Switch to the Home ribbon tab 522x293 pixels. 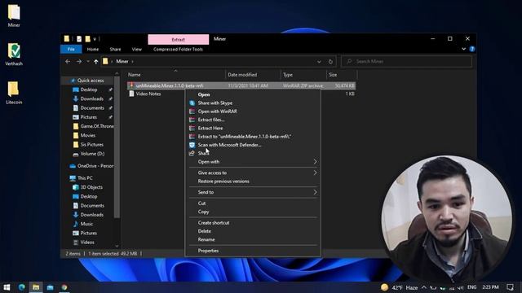93,49
